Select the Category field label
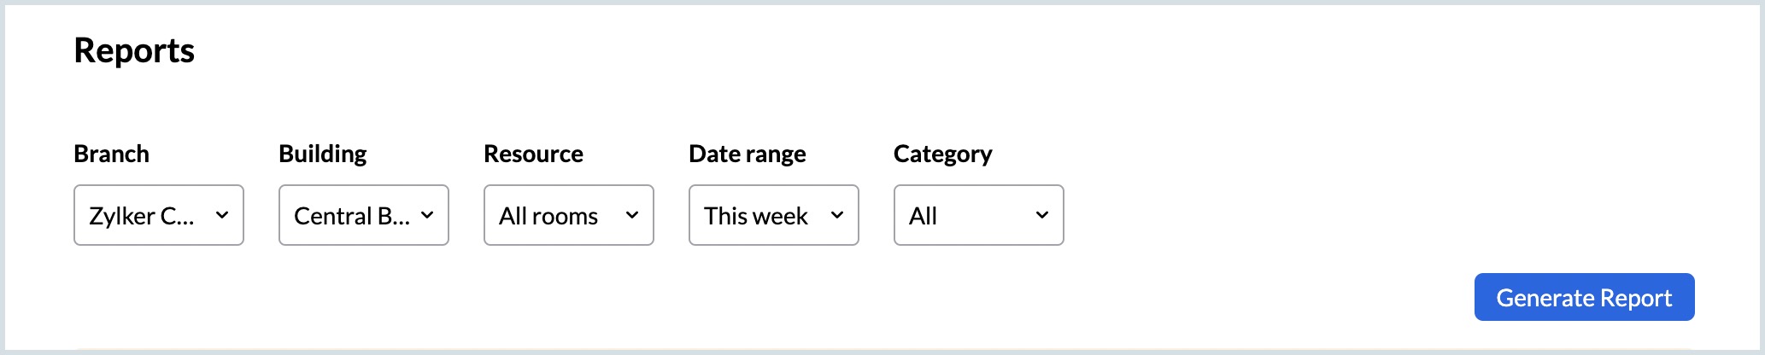Screen dimensions: 1765x355 pos(942,154)
